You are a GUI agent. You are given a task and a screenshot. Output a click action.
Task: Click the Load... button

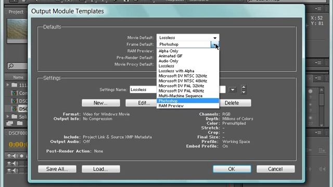[x=101, y=169]
